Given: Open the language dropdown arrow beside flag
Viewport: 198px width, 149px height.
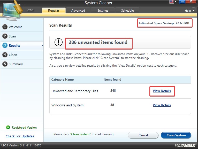Looking at the screenshot, I should pos(175,2).
